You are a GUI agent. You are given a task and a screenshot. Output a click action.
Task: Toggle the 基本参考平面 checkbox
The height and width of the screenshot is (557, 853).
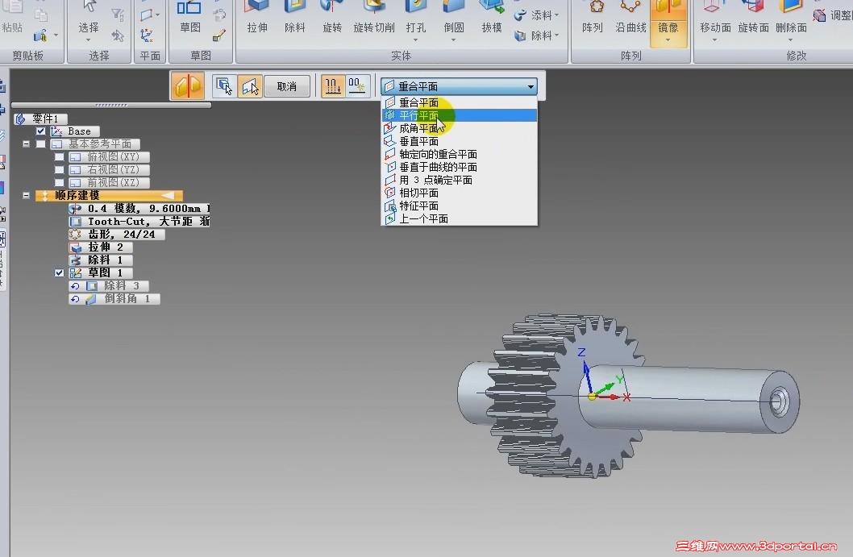[x=41, y=144]
